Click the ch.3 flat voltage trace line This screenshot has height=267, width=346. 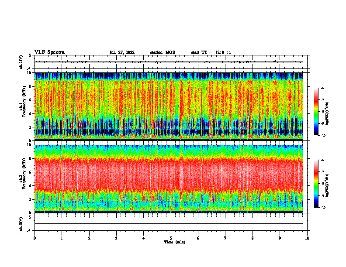169,224
